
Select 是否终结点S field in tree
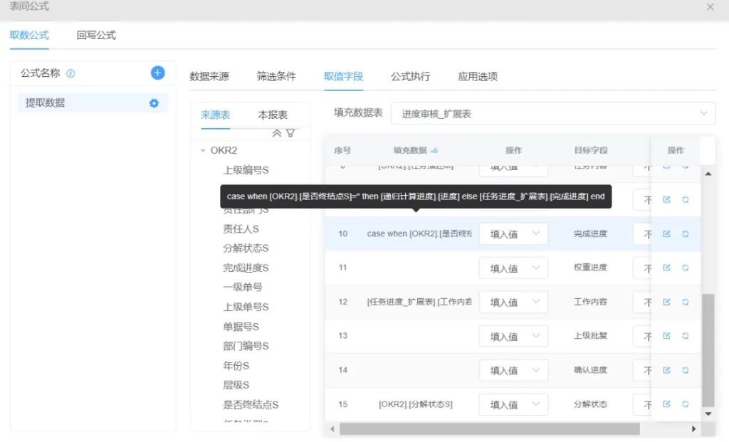point(251,405)
